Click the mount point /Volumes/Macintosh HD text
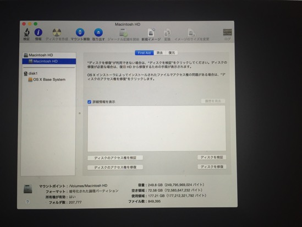Viewport: 302px width, 227px height. coord(88,186)
